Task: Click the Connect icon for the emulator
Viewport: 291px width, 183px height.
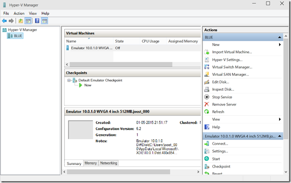Action: [207, 144]
